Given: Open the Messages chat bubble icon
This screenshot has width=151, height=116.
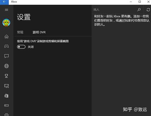Looking at the screenshot, I should pos(6,56).
